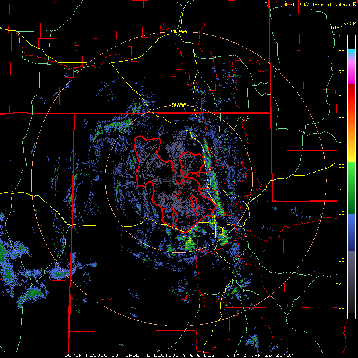Click the -30 value on the dBZ scale
This screenshot has height=358, width=358.
click(340, 307)
